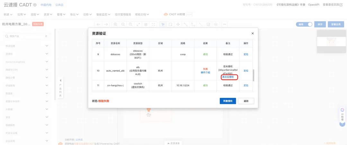Click the fit-to-screen corners icon
The width and height of the screenshot is (347, 145).
tap(153, 24)
